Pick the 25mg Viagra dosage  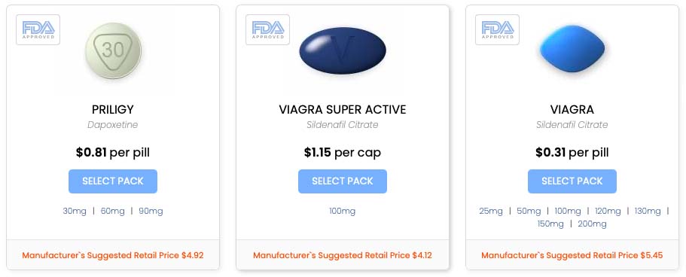click(x=491, y=212)
